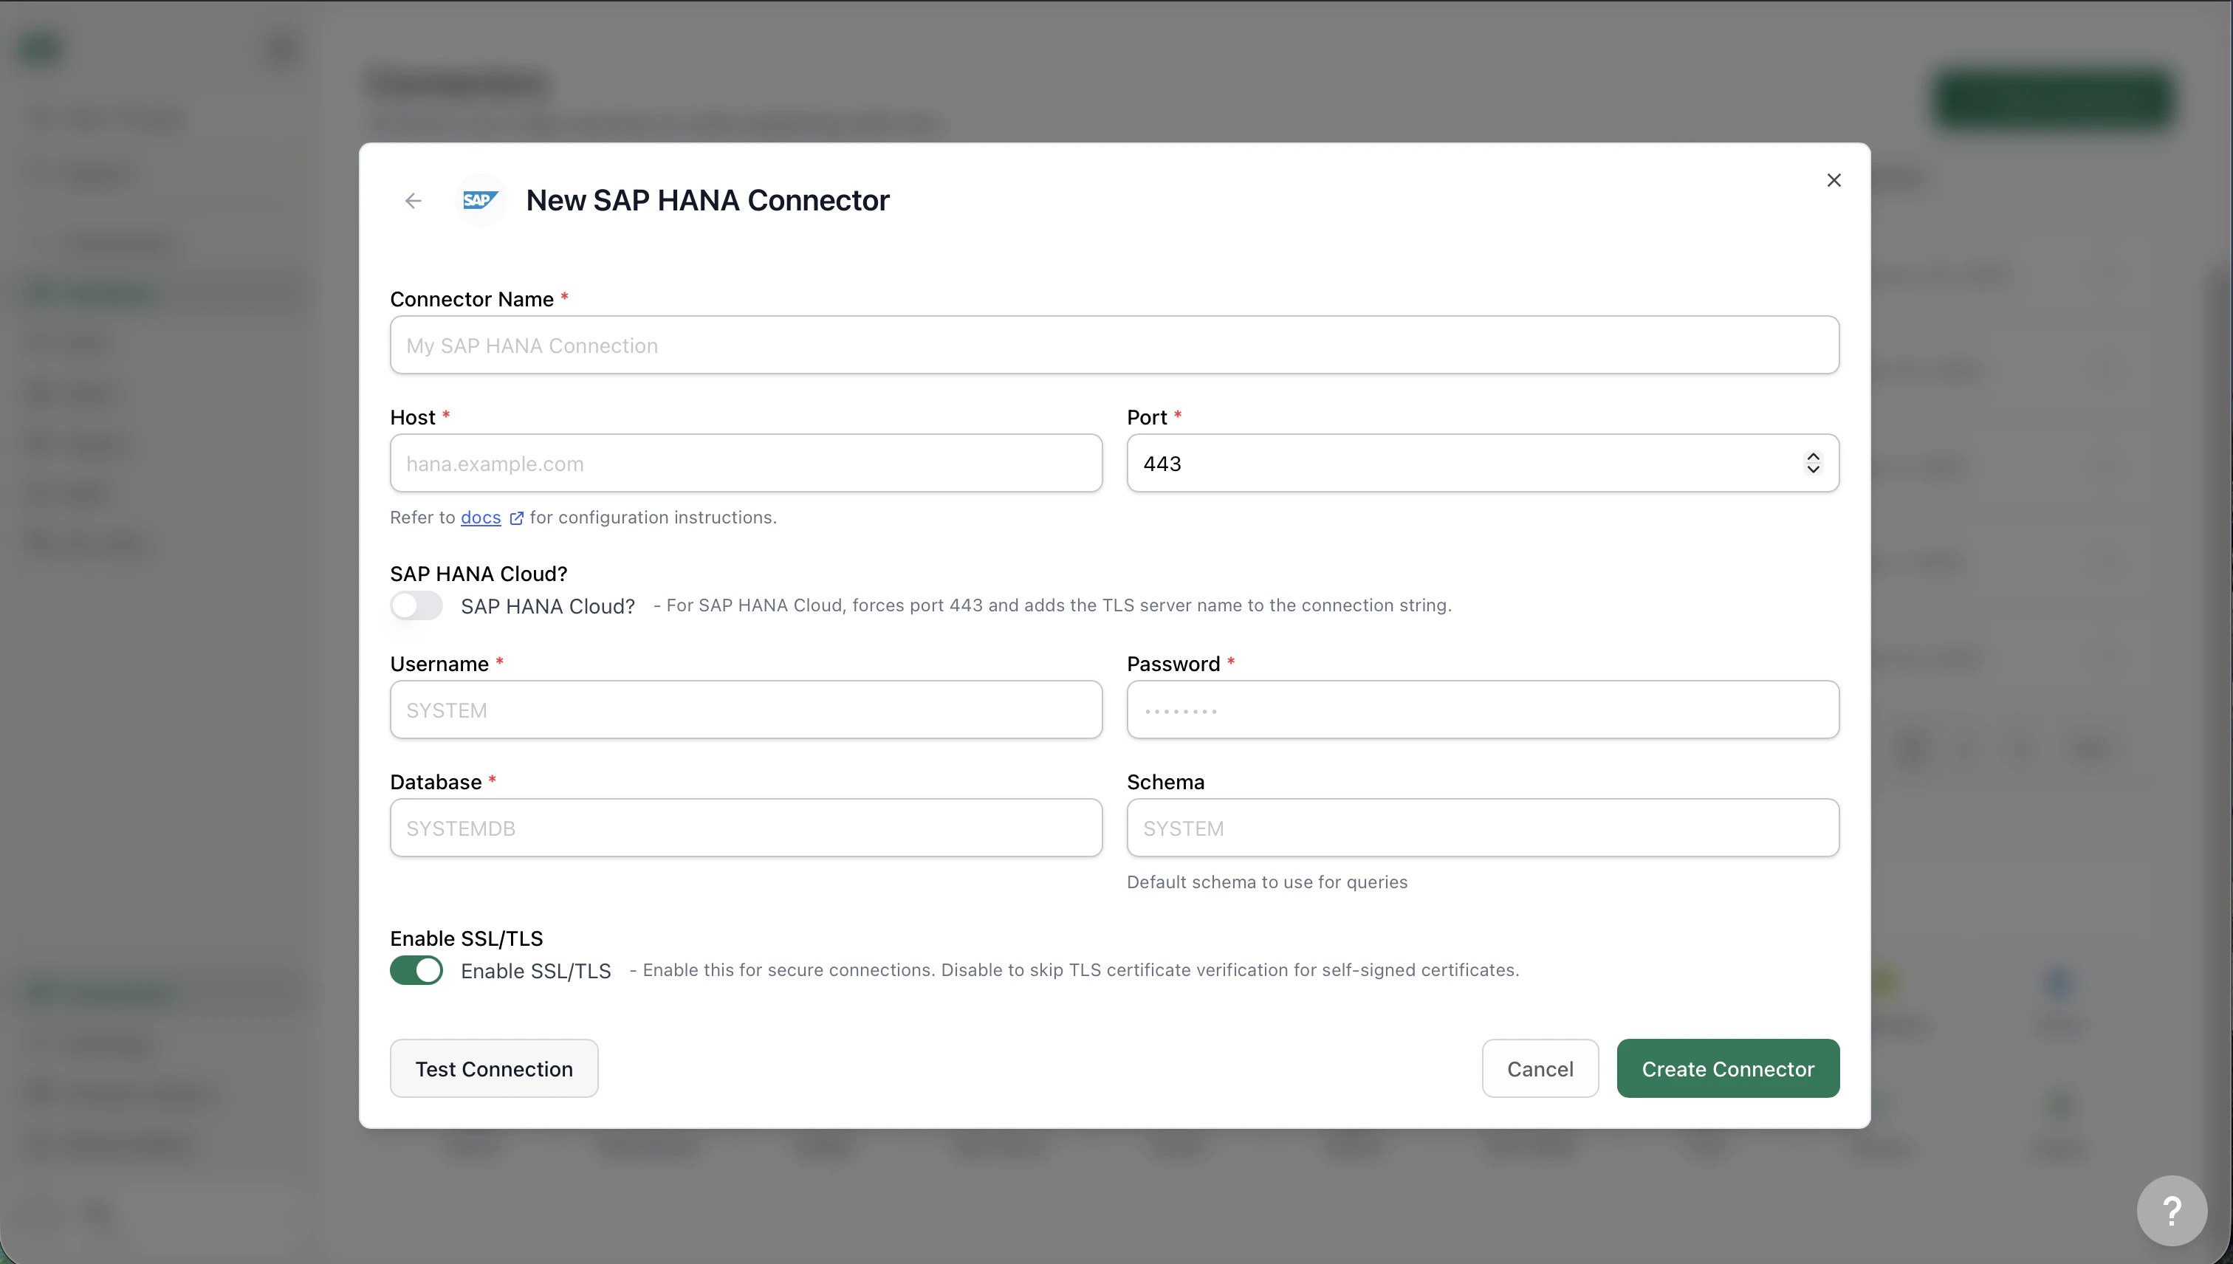Select the Schema input field
This screenshot has width=2233, height=1264.
click(1483, 828)
